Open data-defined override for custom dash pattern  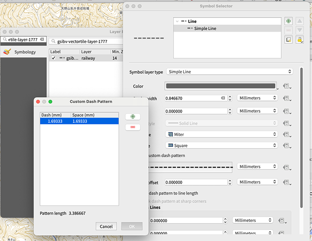click(287, 167)
